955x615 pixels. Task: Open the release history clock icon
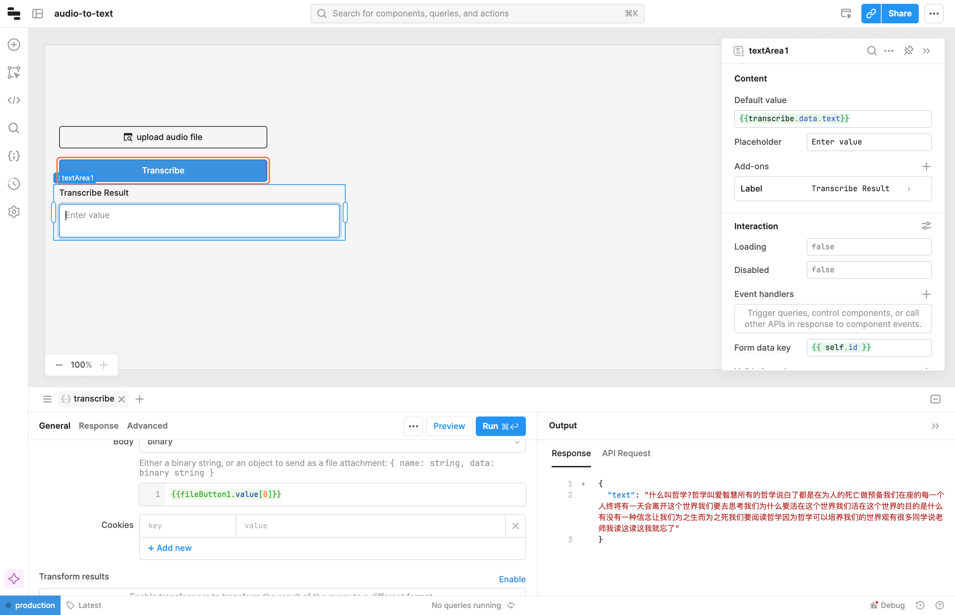pos(14,184)
